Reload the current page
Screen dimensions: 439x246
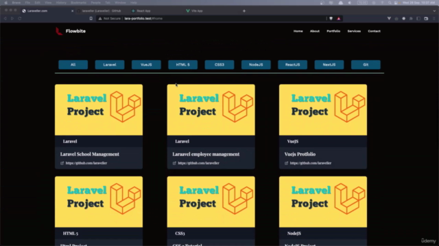[x=20, y=18]
